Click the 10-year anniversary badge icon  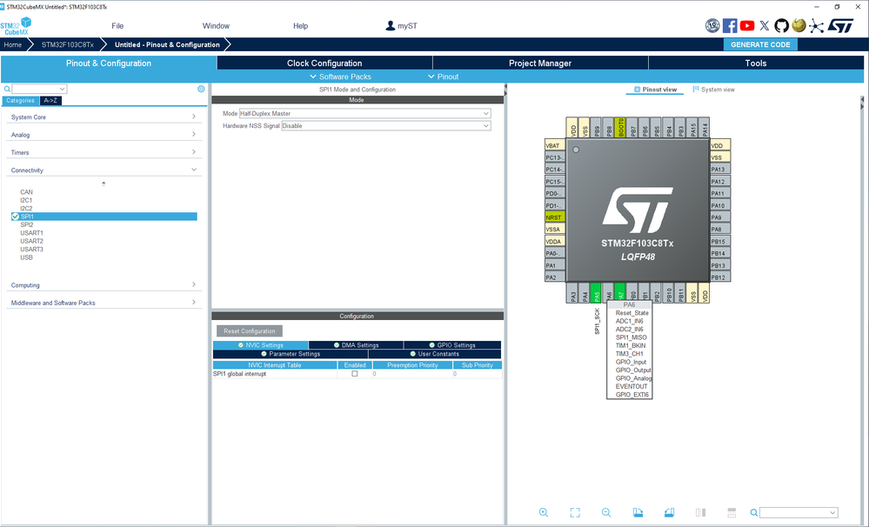712,25
